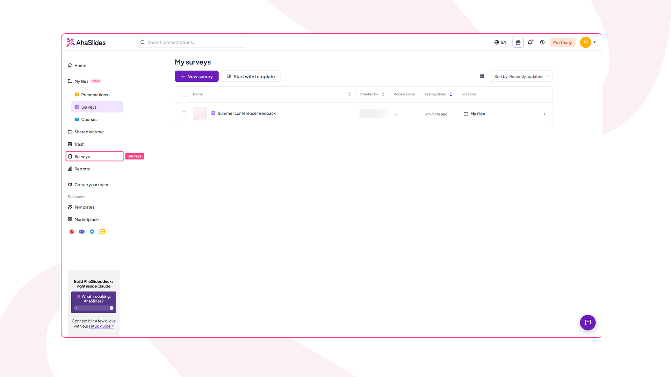The image size is (671, 377).
Task: Sort by Created by column arrows
Action: (x=383, y=94)
